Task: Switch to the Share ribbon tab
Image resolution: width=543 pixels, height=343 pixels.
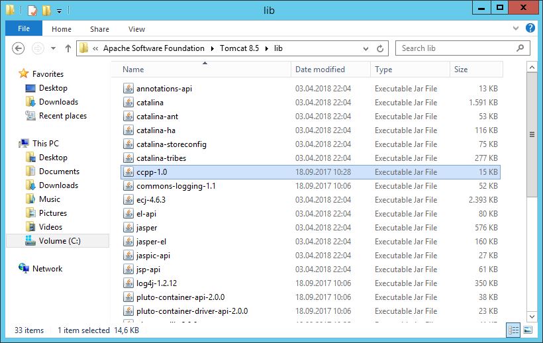Action: click(99, 29)
